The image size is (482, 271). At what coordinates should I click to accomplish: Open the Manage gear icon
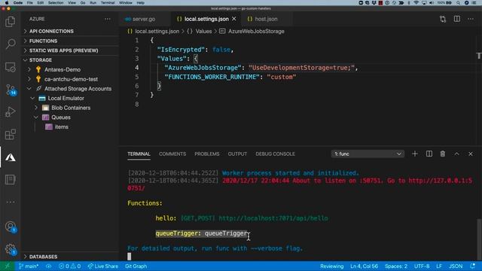coord(11,249)
